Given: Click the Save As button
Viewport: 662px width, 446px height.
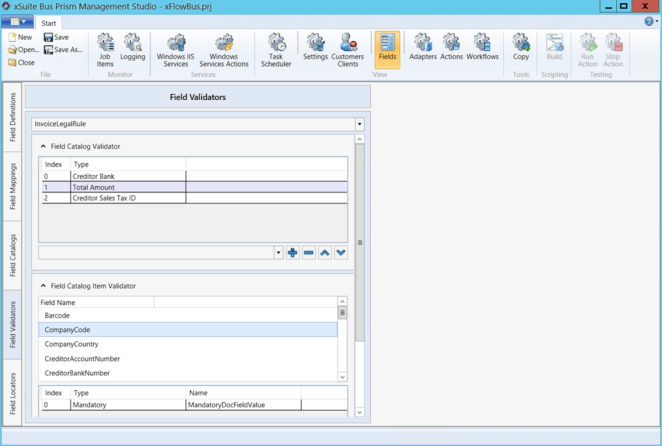Looking at the screenshot, I should [62, 50].
